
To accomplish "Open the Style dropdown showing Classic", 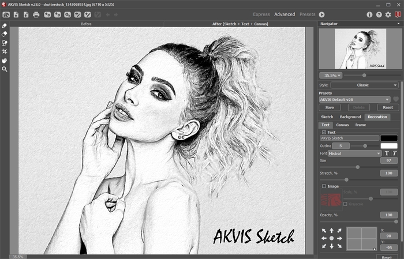I will (x=365, y=85).
